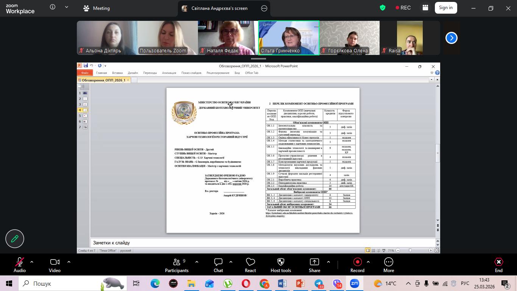
Task: Open the Chat panel
Action: click(x=218, y=264)
